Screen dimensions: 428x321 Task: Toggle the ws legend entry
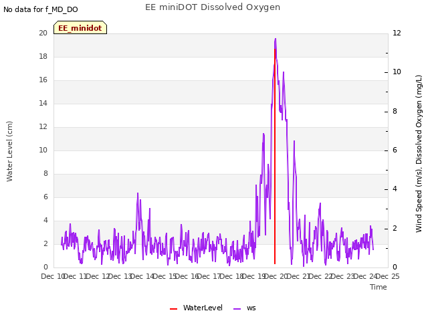click(245, 308)
